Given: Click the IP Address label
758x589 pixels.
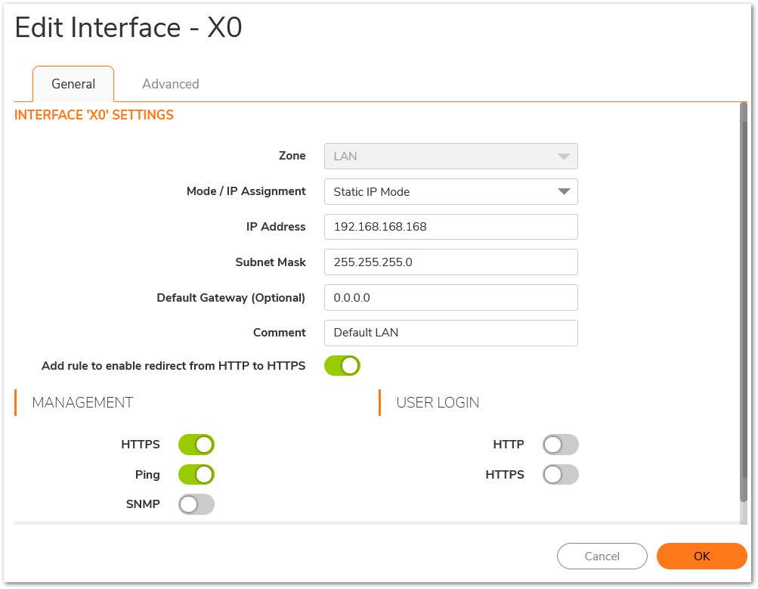Looking at the screenshot, I should (x=276, y=227).
